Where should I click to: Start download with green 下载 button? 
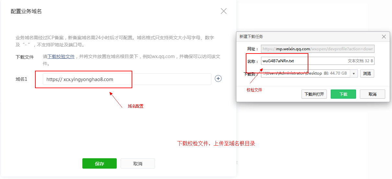tap(343, 94)
